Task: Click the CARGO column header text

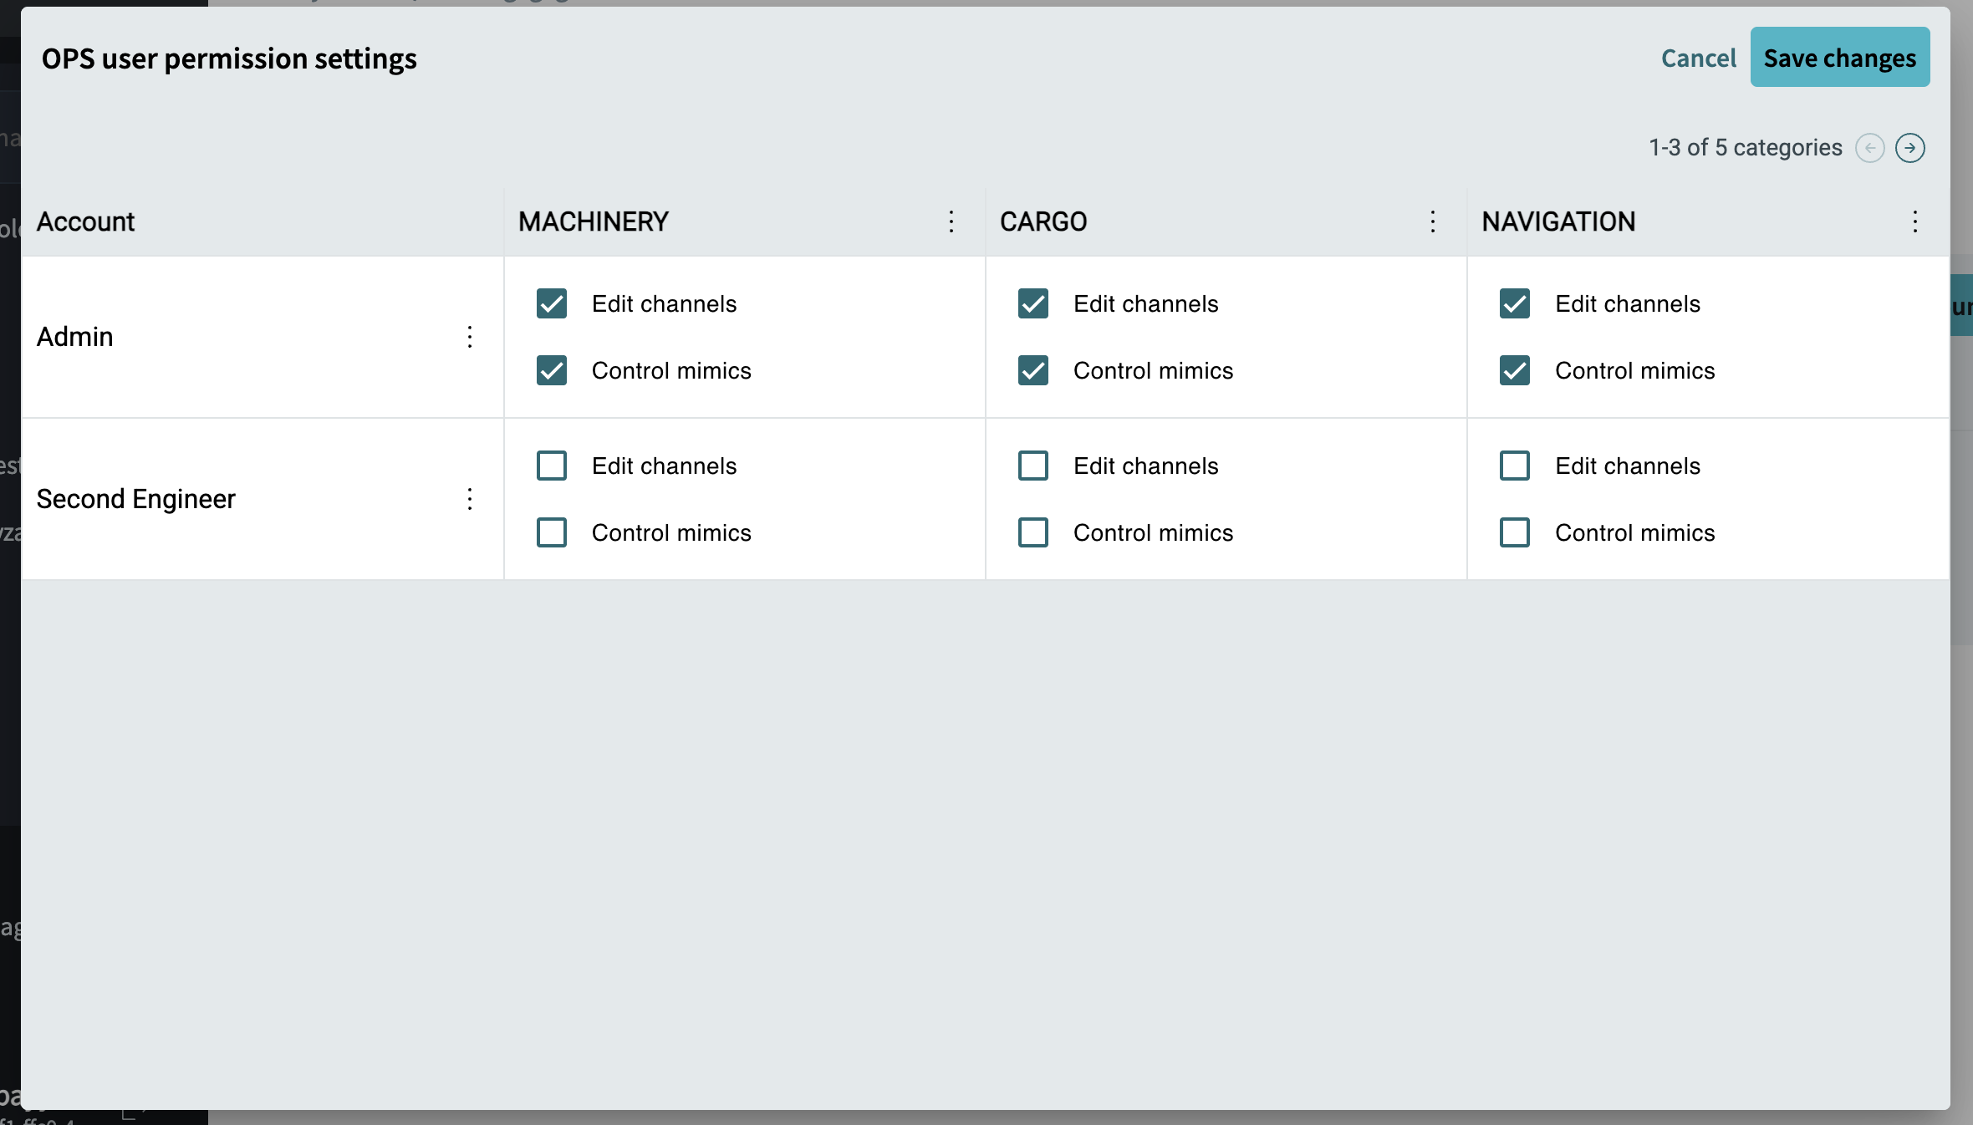Action: pyautogui.click(x=1043, y=221)
